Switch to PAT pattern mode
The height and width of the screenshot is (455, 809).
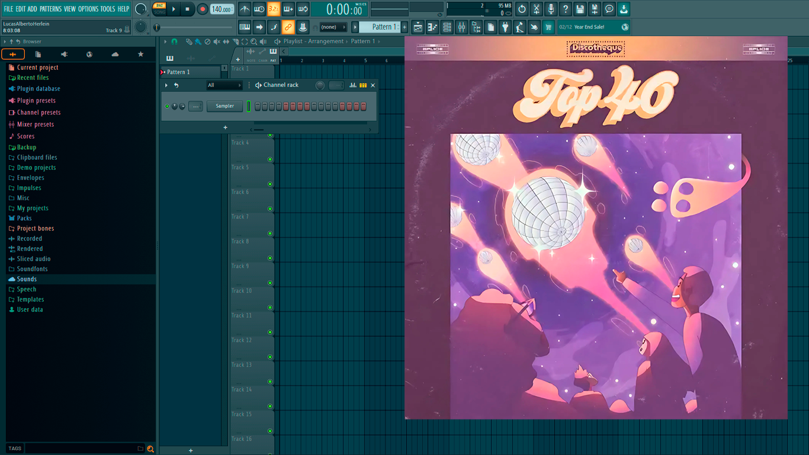(160, 5)
